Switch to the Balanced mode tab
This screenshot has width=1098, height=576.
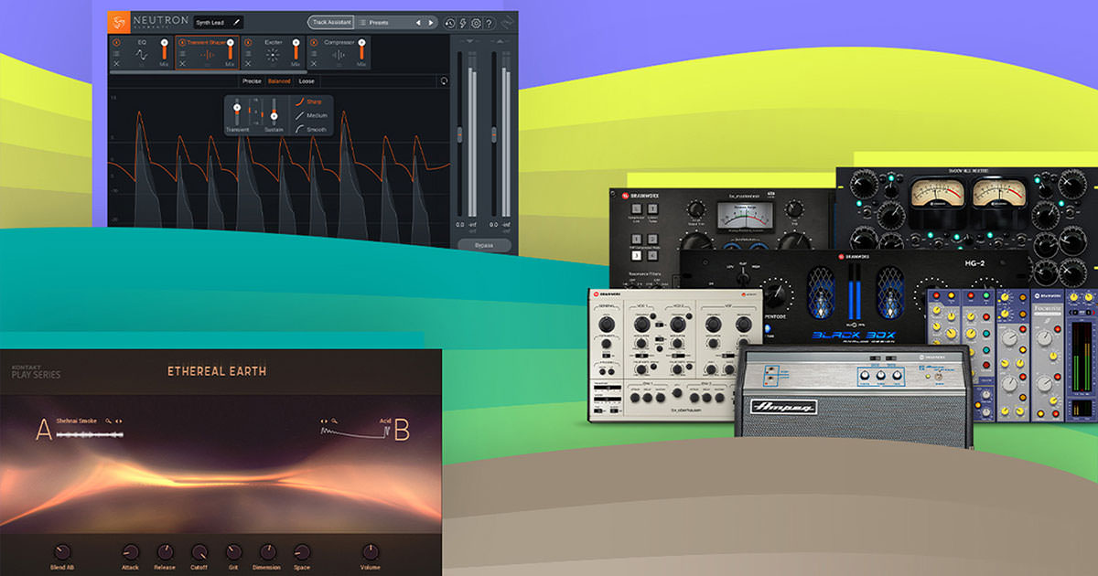279,81
